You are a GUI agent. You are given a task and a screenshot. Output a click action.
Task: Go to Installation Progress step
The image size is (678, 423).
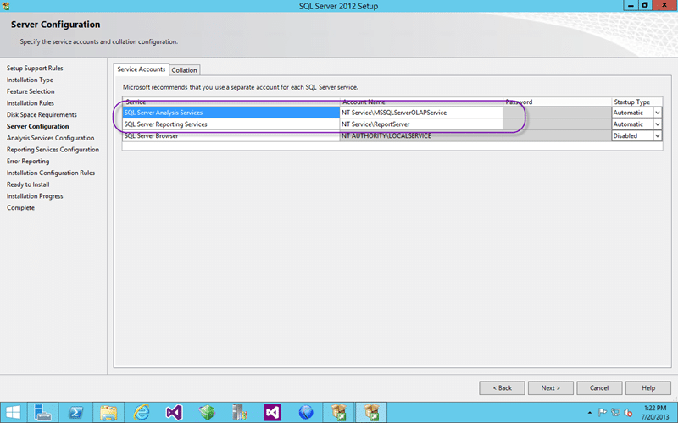35,196
